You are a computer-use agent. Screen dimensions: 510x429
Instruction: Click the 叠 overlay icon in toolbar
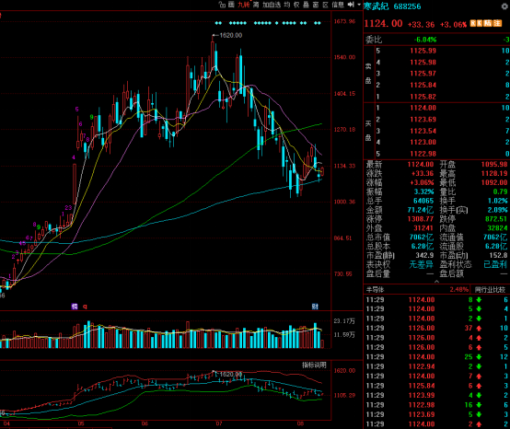click(306, 5)
